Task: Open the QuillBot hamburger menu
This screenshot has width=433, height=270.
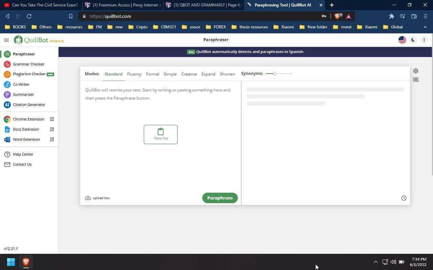Action: (x=6, y=40)
